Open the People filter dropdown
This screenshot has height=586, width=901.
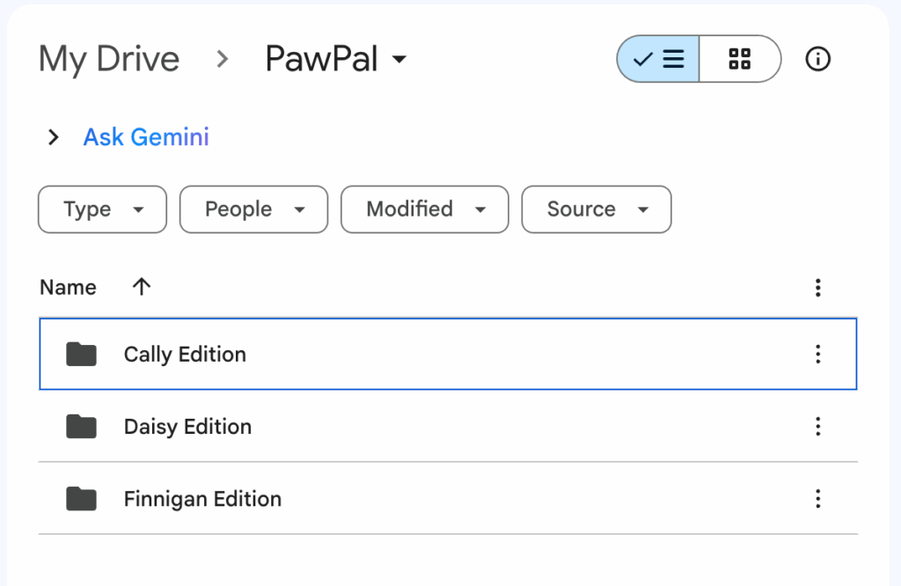[x=253, y=209]
